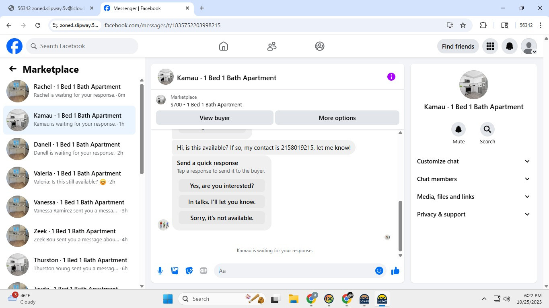
Task: Open the Windows Start menu
Action: tap(168, 299)
